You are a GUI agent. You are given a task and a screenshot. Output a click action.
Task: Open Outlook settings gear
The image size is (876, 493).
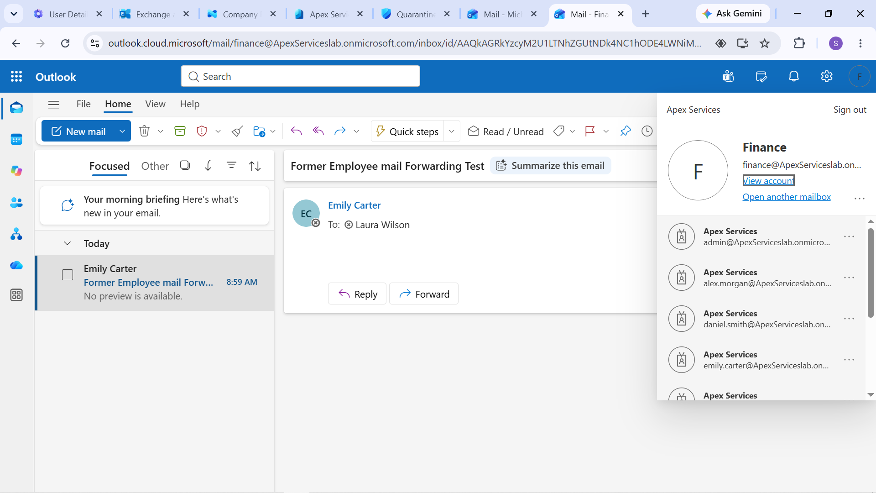point(827,76)
